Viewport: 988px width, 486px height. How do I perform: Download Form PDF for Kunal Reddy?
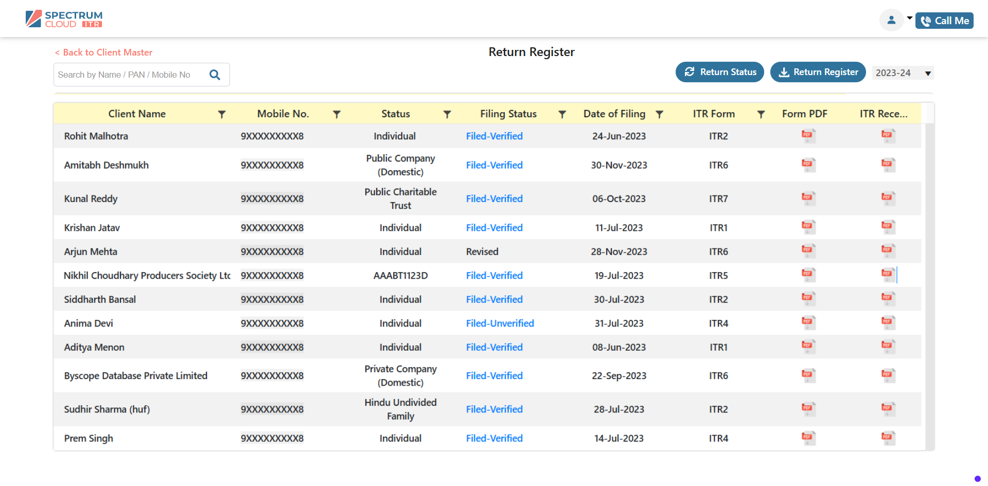coord(808,199)
